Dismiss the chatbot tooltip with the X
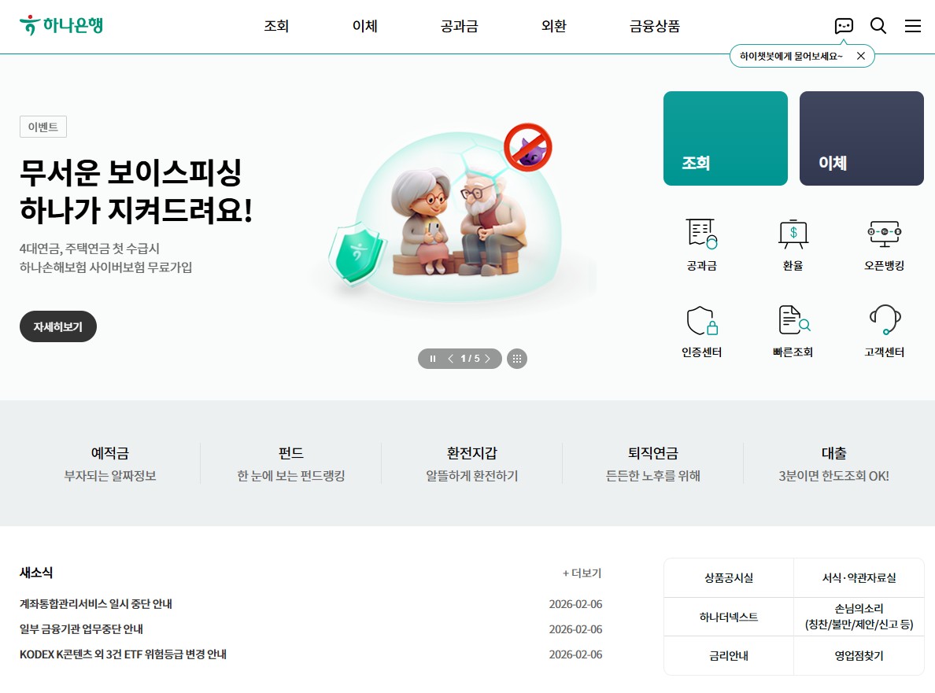The image size is (935, 693). [x=861, y=55]
